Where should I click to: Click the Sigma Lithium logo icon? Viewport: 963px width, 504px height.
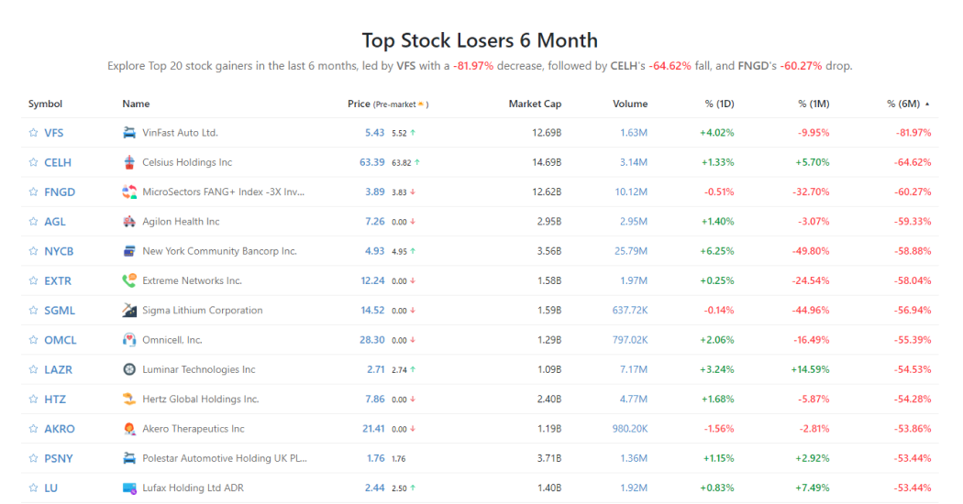coord(129,310)
